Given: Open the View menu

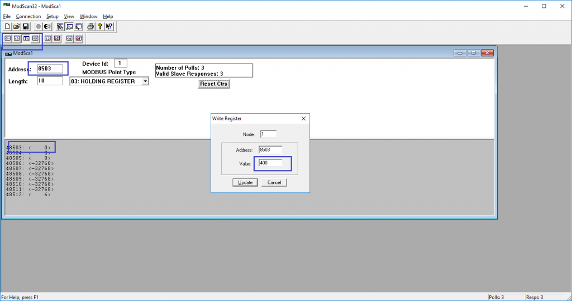Looking at the screenshot, I should pyautogui.click(x=69, y=16).
